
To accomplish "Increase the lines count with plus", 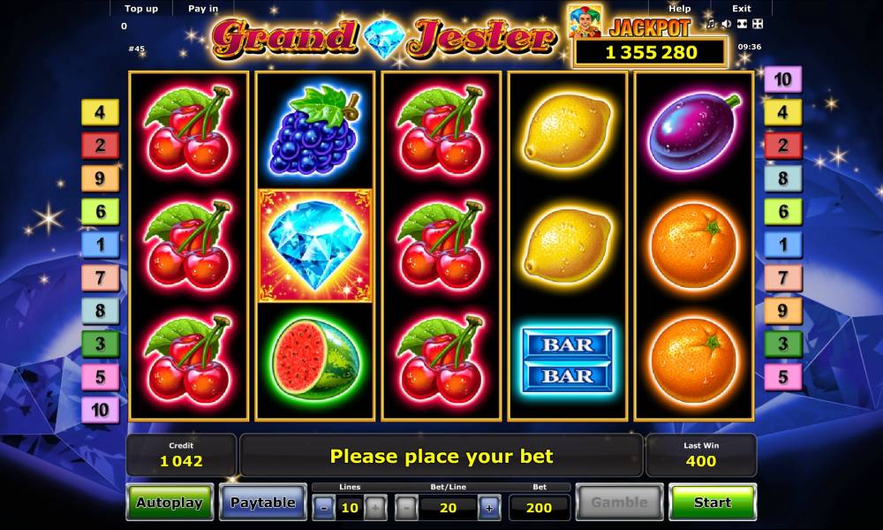I will (x=375, y=508).
